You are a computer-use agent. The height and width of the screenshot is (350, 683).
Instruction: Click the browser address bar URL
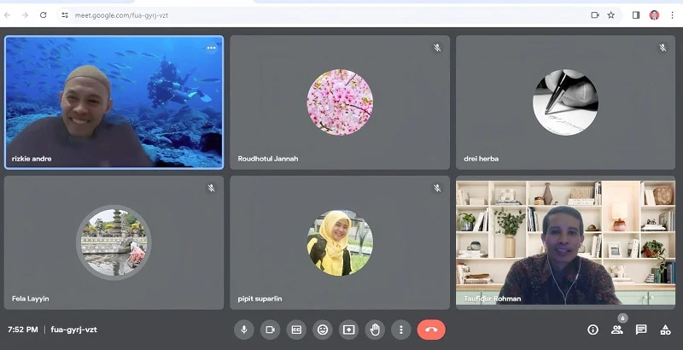[x=120, y=15]
